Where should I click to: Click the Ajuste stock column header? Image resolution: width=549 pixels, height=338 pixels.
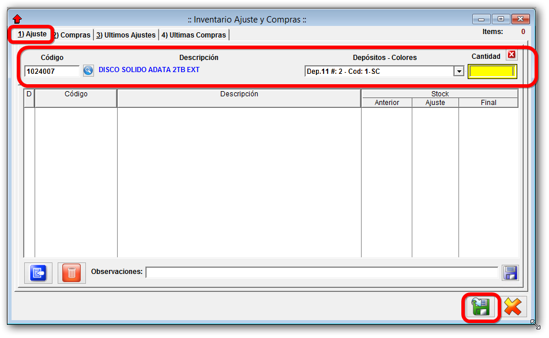pyautogui.click(x=435, y=103)
